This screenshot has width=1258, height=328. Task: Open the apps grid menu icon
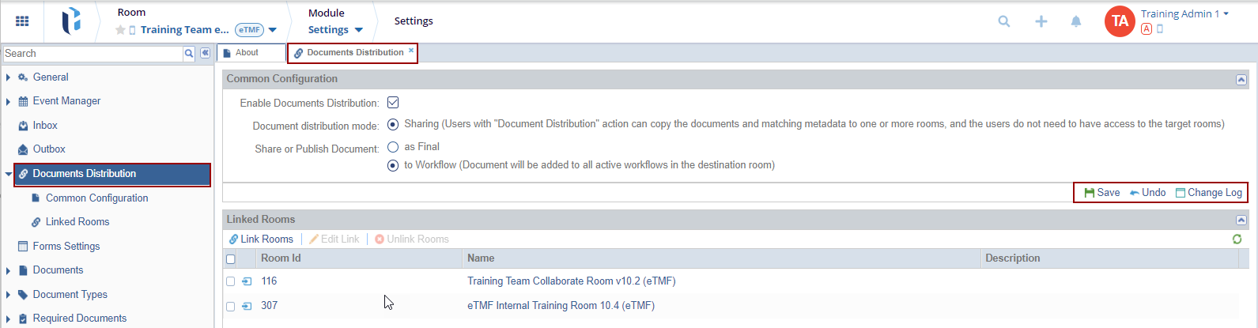[22, 21]
